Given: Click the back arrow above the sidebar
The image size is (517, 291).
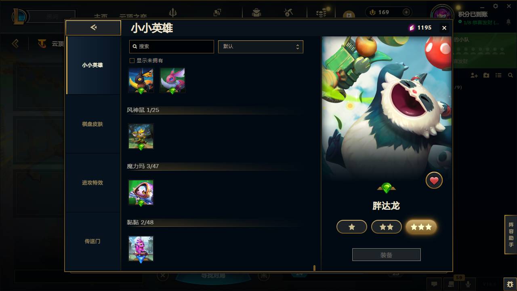Looking at the screenshot, I should (x=93, y=27).
